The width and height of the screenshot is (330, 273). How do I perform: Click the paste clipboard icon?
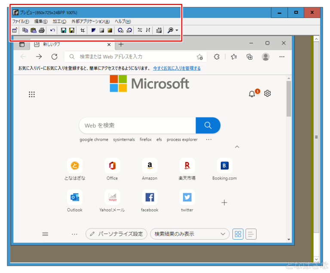[x=33, y=30]
